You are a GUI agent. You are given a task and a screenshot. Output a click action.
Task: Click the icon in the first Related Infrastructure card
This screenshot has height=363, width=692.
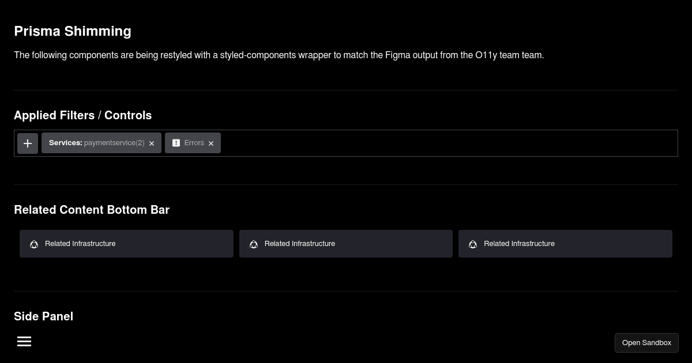[34, 244]
